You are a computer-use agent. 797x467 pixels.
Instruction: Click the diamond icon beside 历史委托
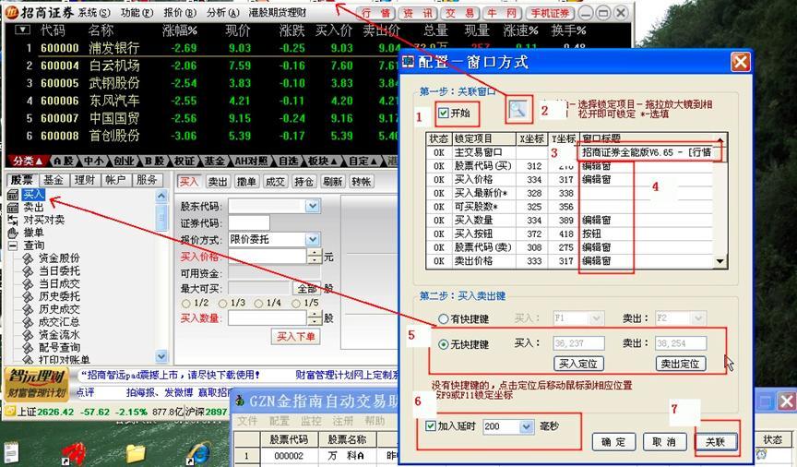(x=29, y=296)
